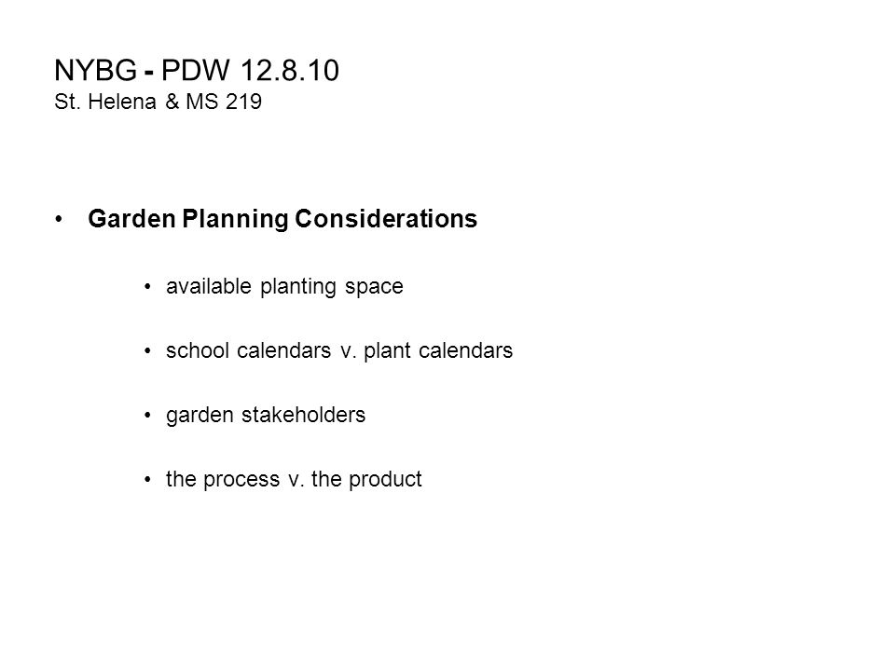Click the bullet beside garden stakeholders
Screen dimensions: 895x671
[148, 415]
